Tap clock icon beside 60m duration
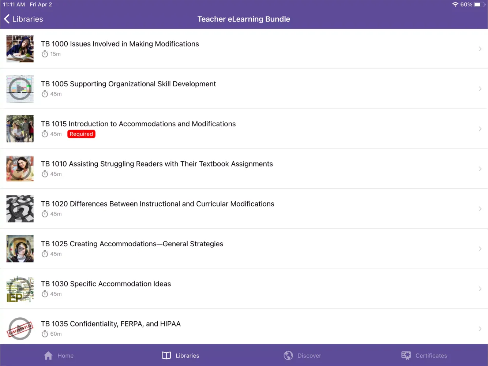 click(x=45, y=334)
